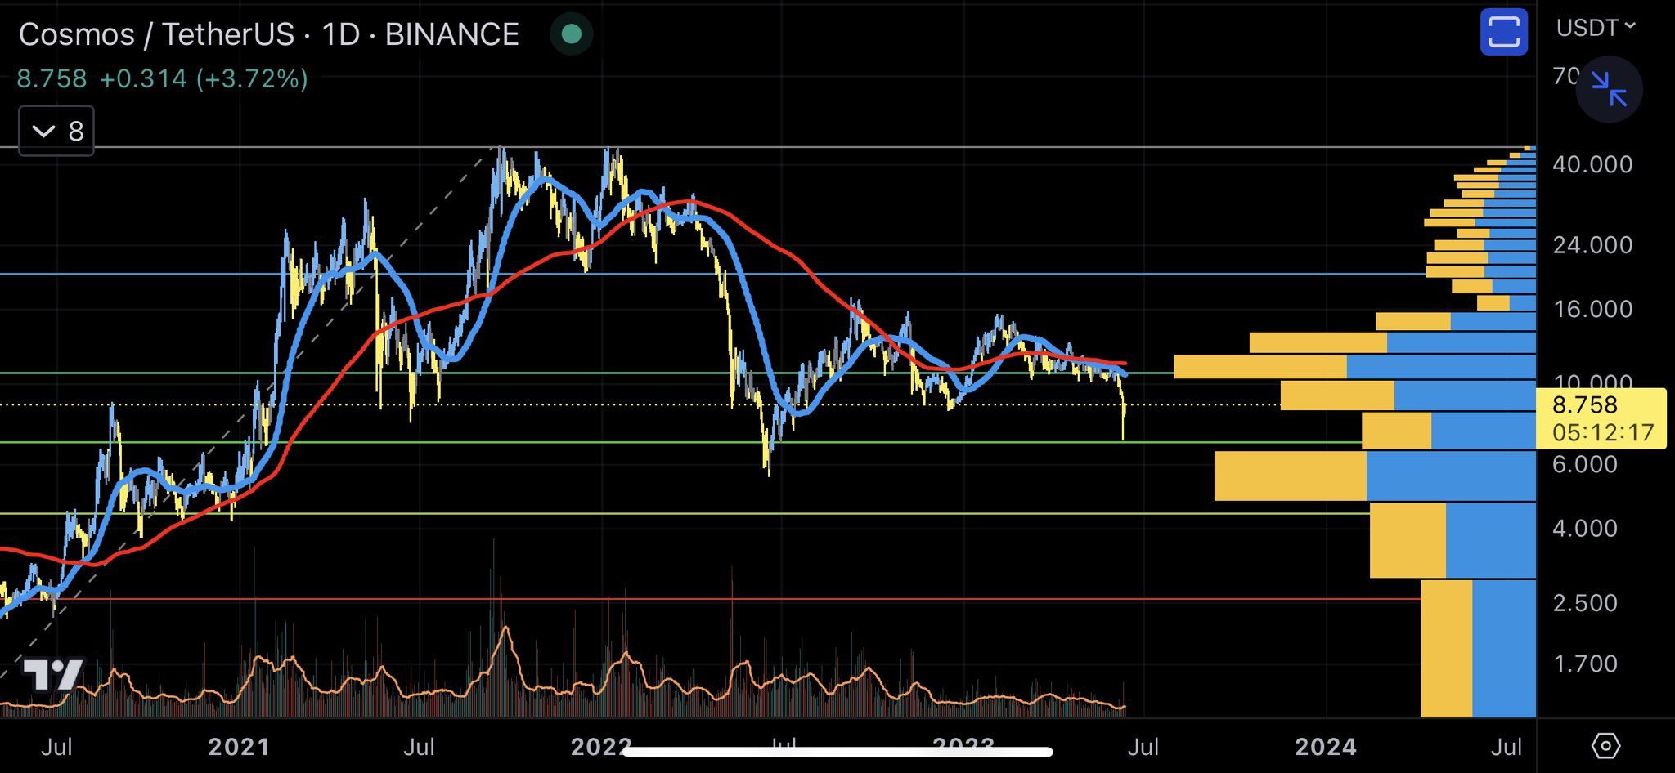
Task: Tap the 05:12:17 countdown label
Action: coord(1603,432)
